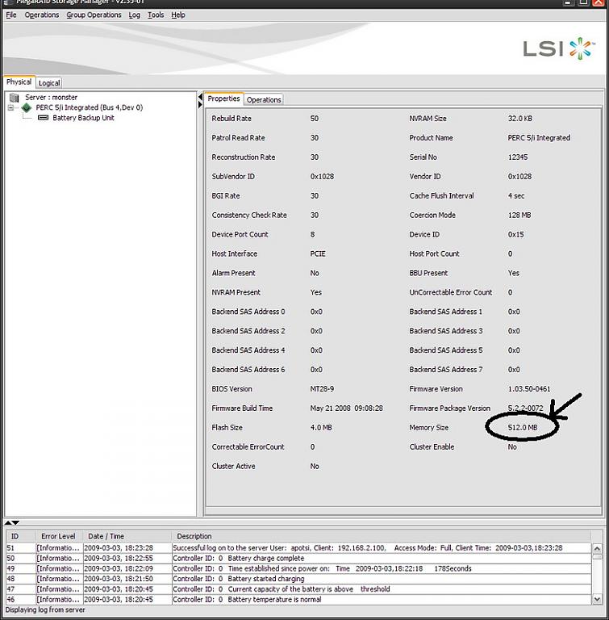Select log entry 49 Time established

tap(298, 568)
